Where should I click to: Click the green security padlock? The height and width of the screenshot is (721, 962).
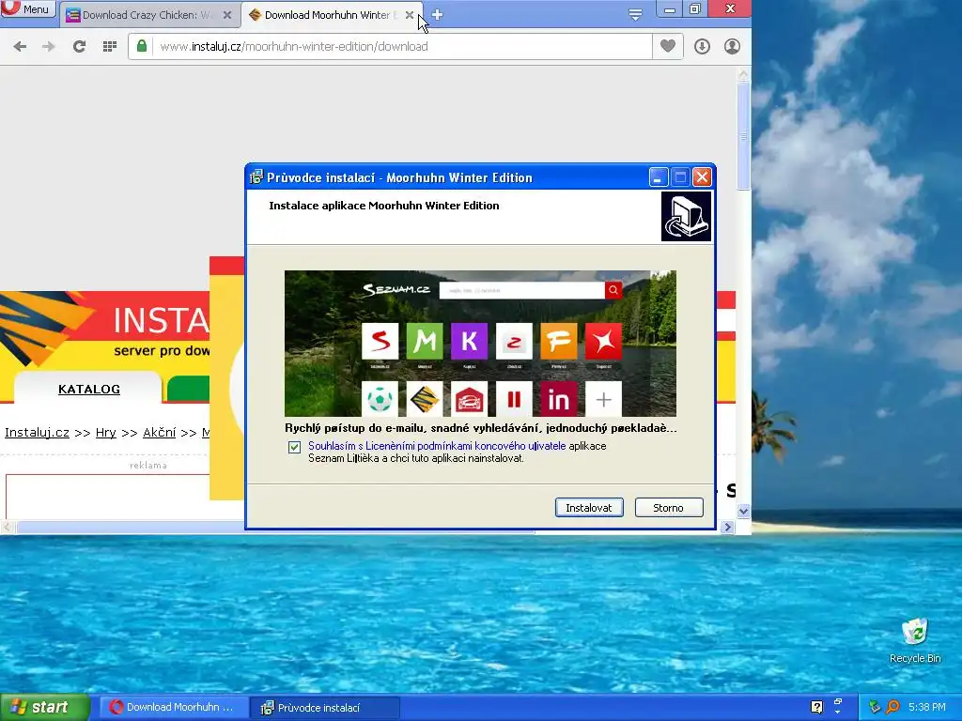click(142, 46)
